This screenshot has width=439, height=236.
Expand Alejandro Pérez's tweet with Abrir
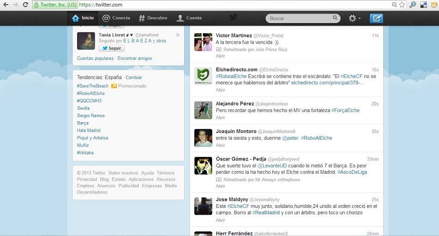(x=220, y=118)
